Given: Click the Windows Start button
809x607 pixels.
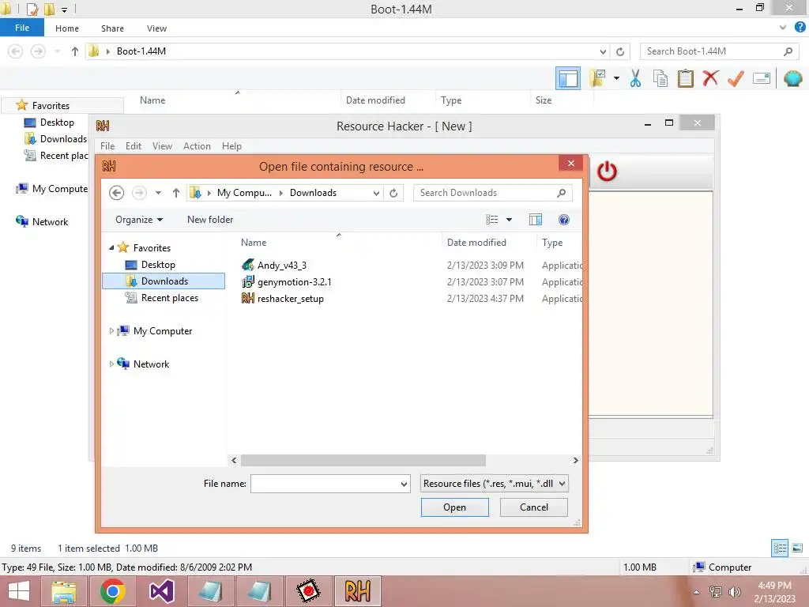Looking at the screenshot, I should 19,591.
